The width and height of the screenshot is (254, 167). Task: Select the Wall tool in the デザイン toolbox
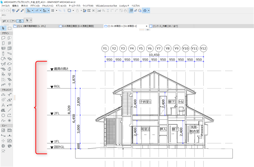pyautogui.click(x=3, y=38)
